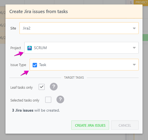Click the S column header in background

pyautogui.click(x=131, y=2)
